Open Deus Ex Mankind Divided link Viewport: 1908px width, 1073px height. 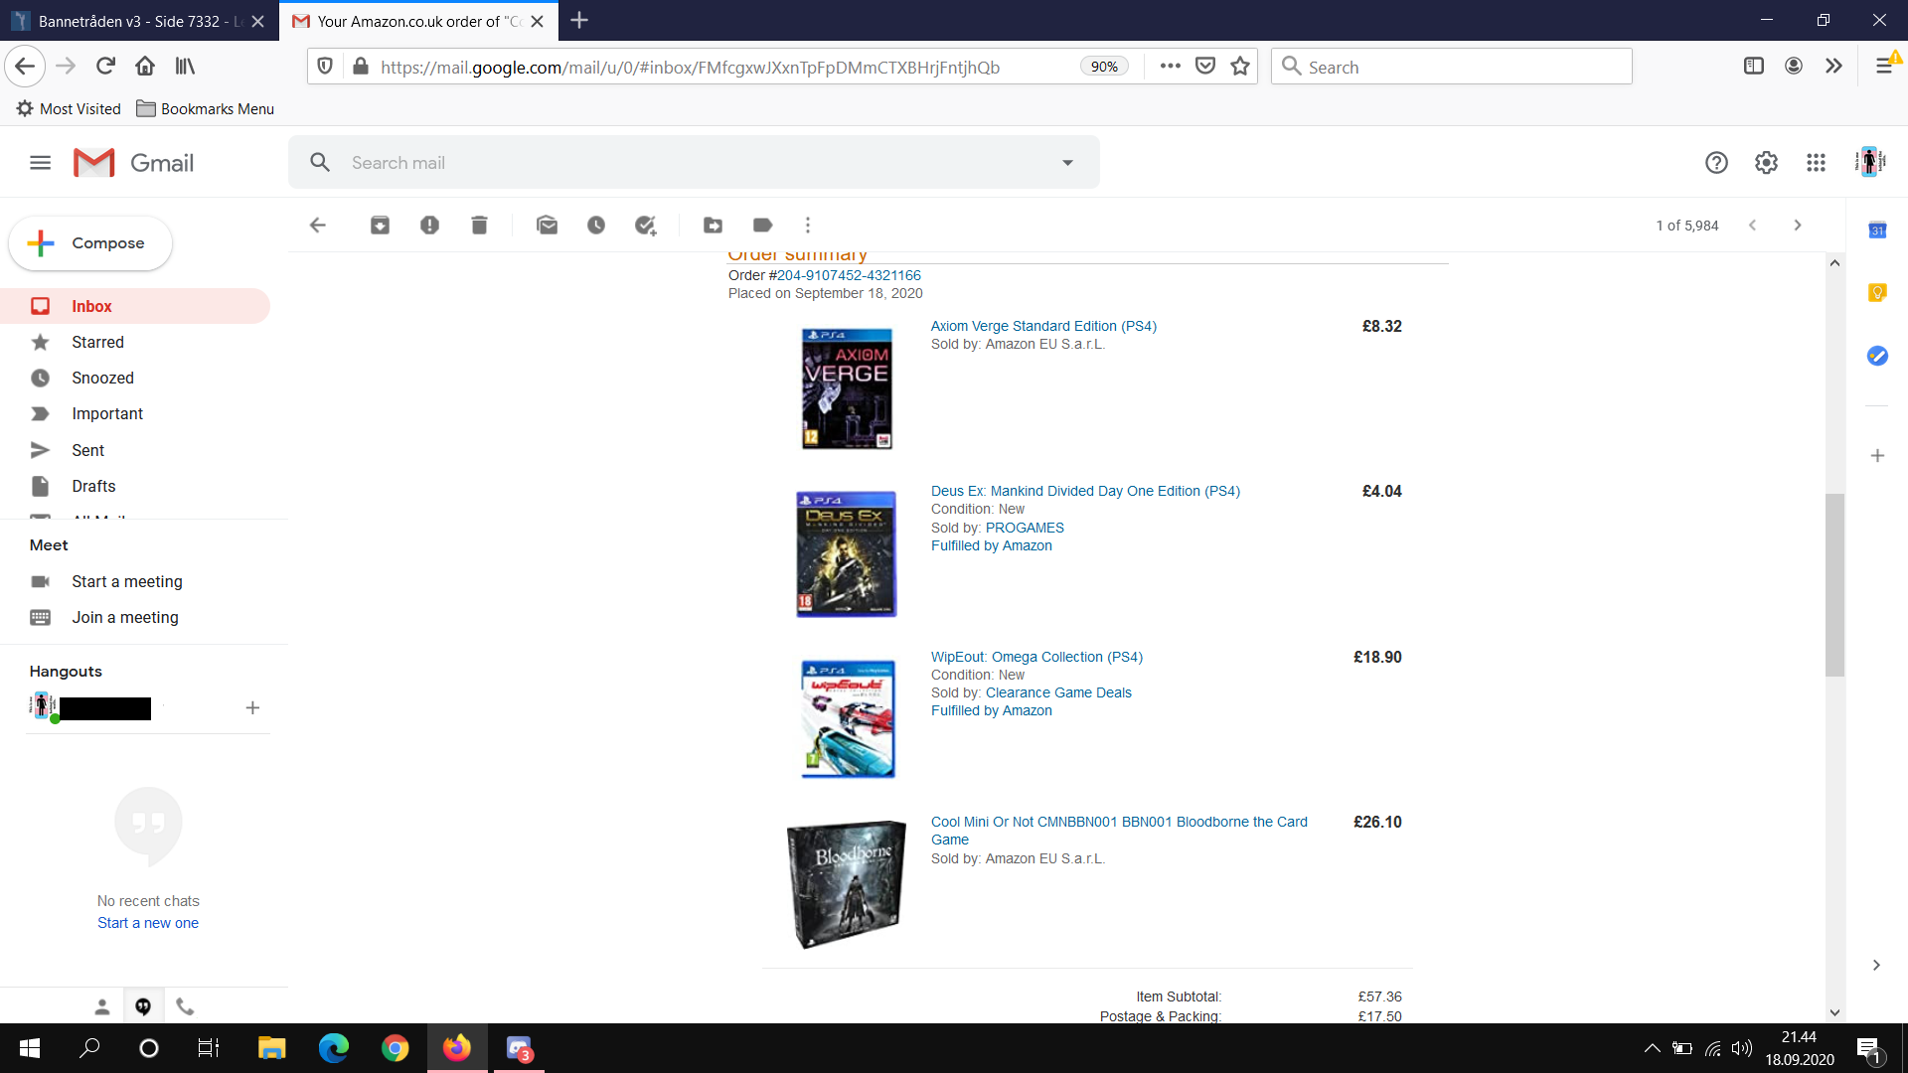(x=1085, y=491)
